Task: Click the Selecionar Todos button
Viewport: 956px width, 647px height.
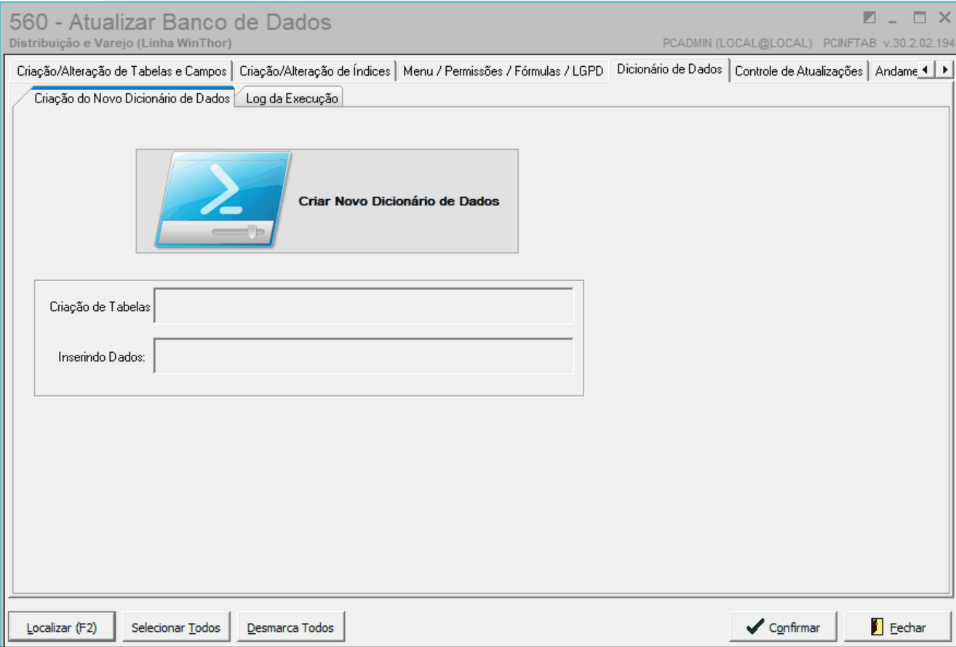Action: [176, 627]
